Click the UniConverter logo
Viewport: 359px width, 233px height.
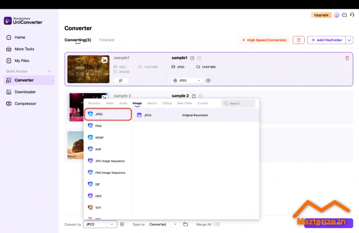click(x=23, y=21)
